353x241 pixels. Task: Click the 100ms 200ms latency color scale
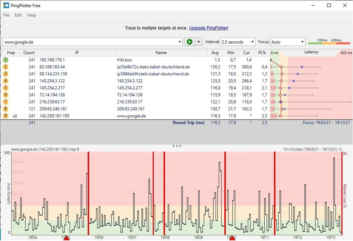click(329, 41)
